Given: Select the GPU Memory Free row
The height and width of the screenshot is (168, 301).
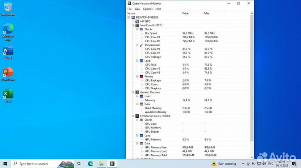Looking at the screenshot, I should (188, 147).
